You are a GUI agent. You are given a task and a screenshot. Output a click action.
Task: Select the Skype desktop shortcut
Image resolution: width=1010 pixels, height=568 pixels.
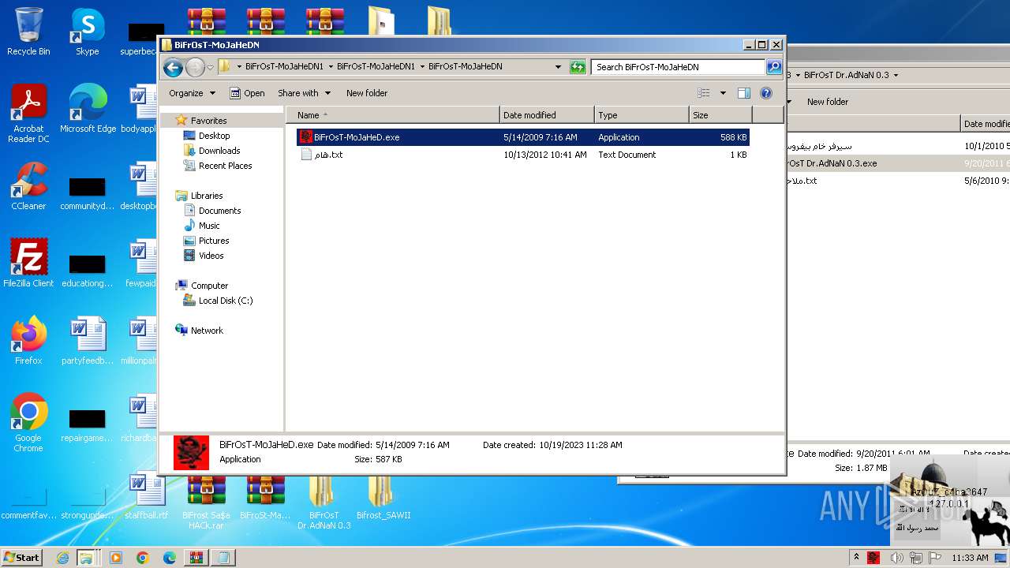(x=87, y=32)
